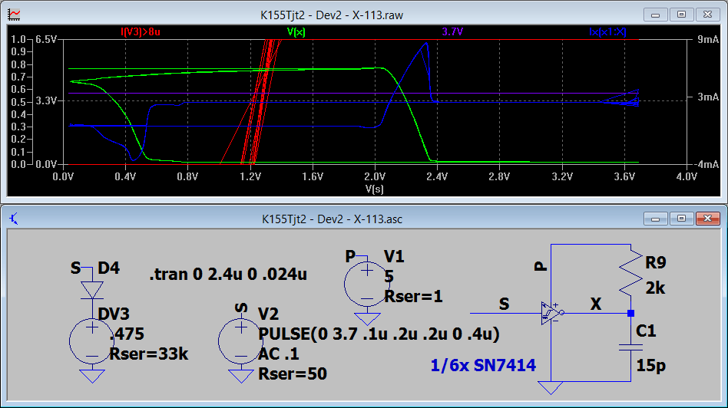728x408 pixels.
Task: Click the D4 diode symbol
Action: pyautogui.click(x=92, y=291)
